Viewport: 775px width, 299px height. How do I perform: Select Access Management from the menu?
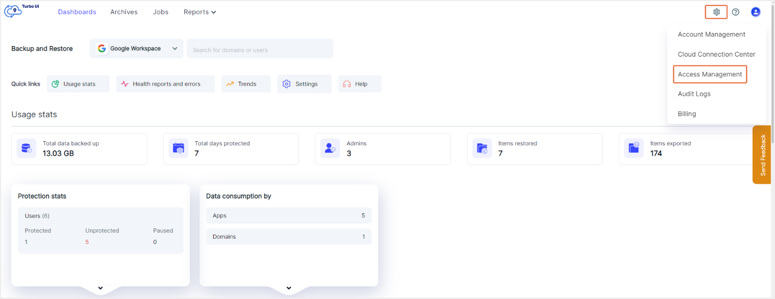[x=710, y=74]
